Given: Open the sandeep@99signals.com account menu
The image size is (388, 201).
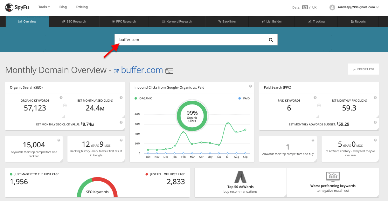Looking at the screenshot, I should coord(354,7).
